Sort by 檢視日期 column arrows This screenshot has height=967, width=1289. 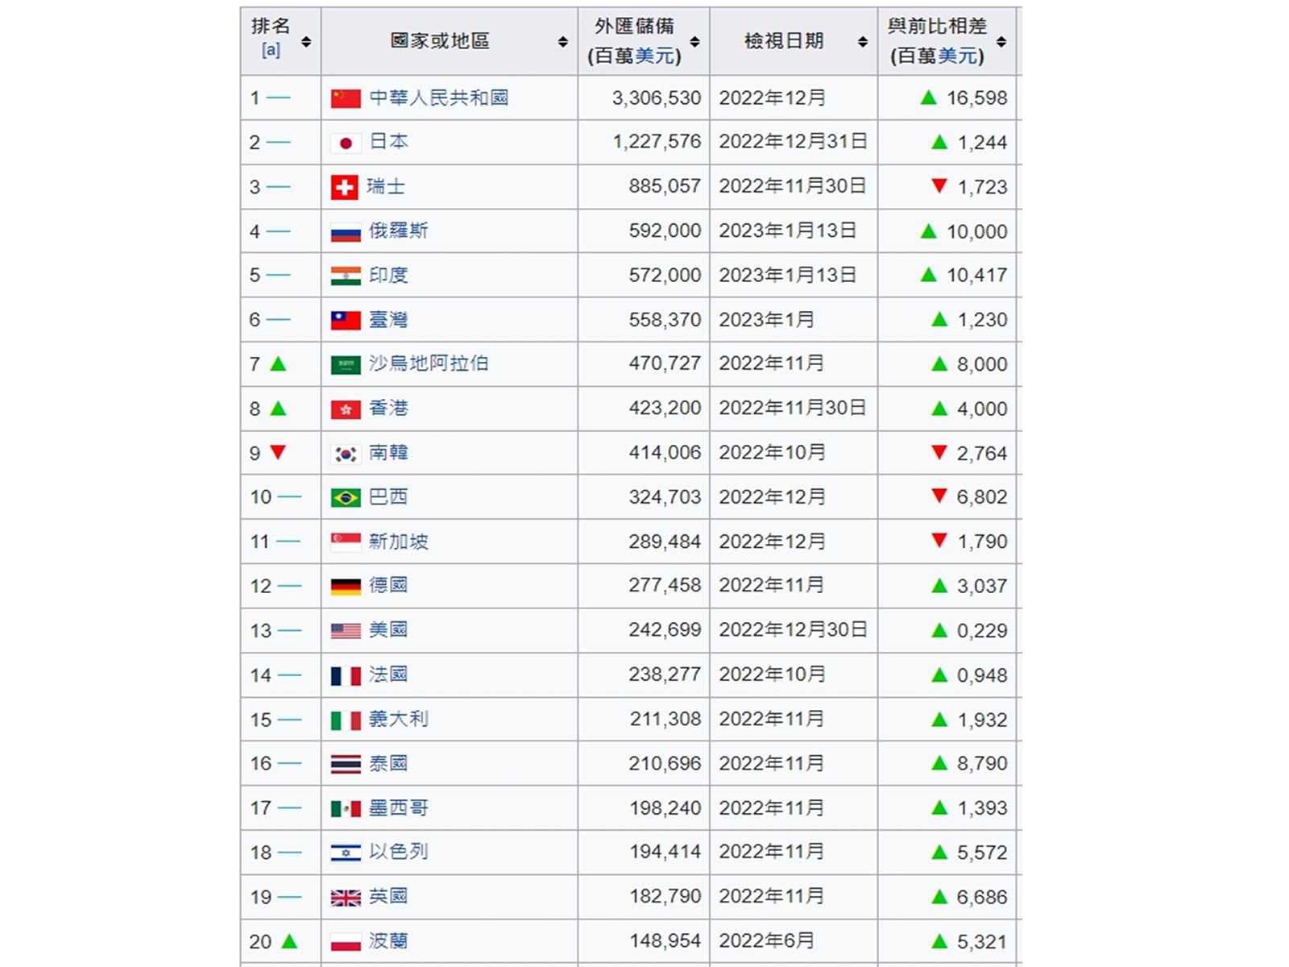tap(863, 42)
